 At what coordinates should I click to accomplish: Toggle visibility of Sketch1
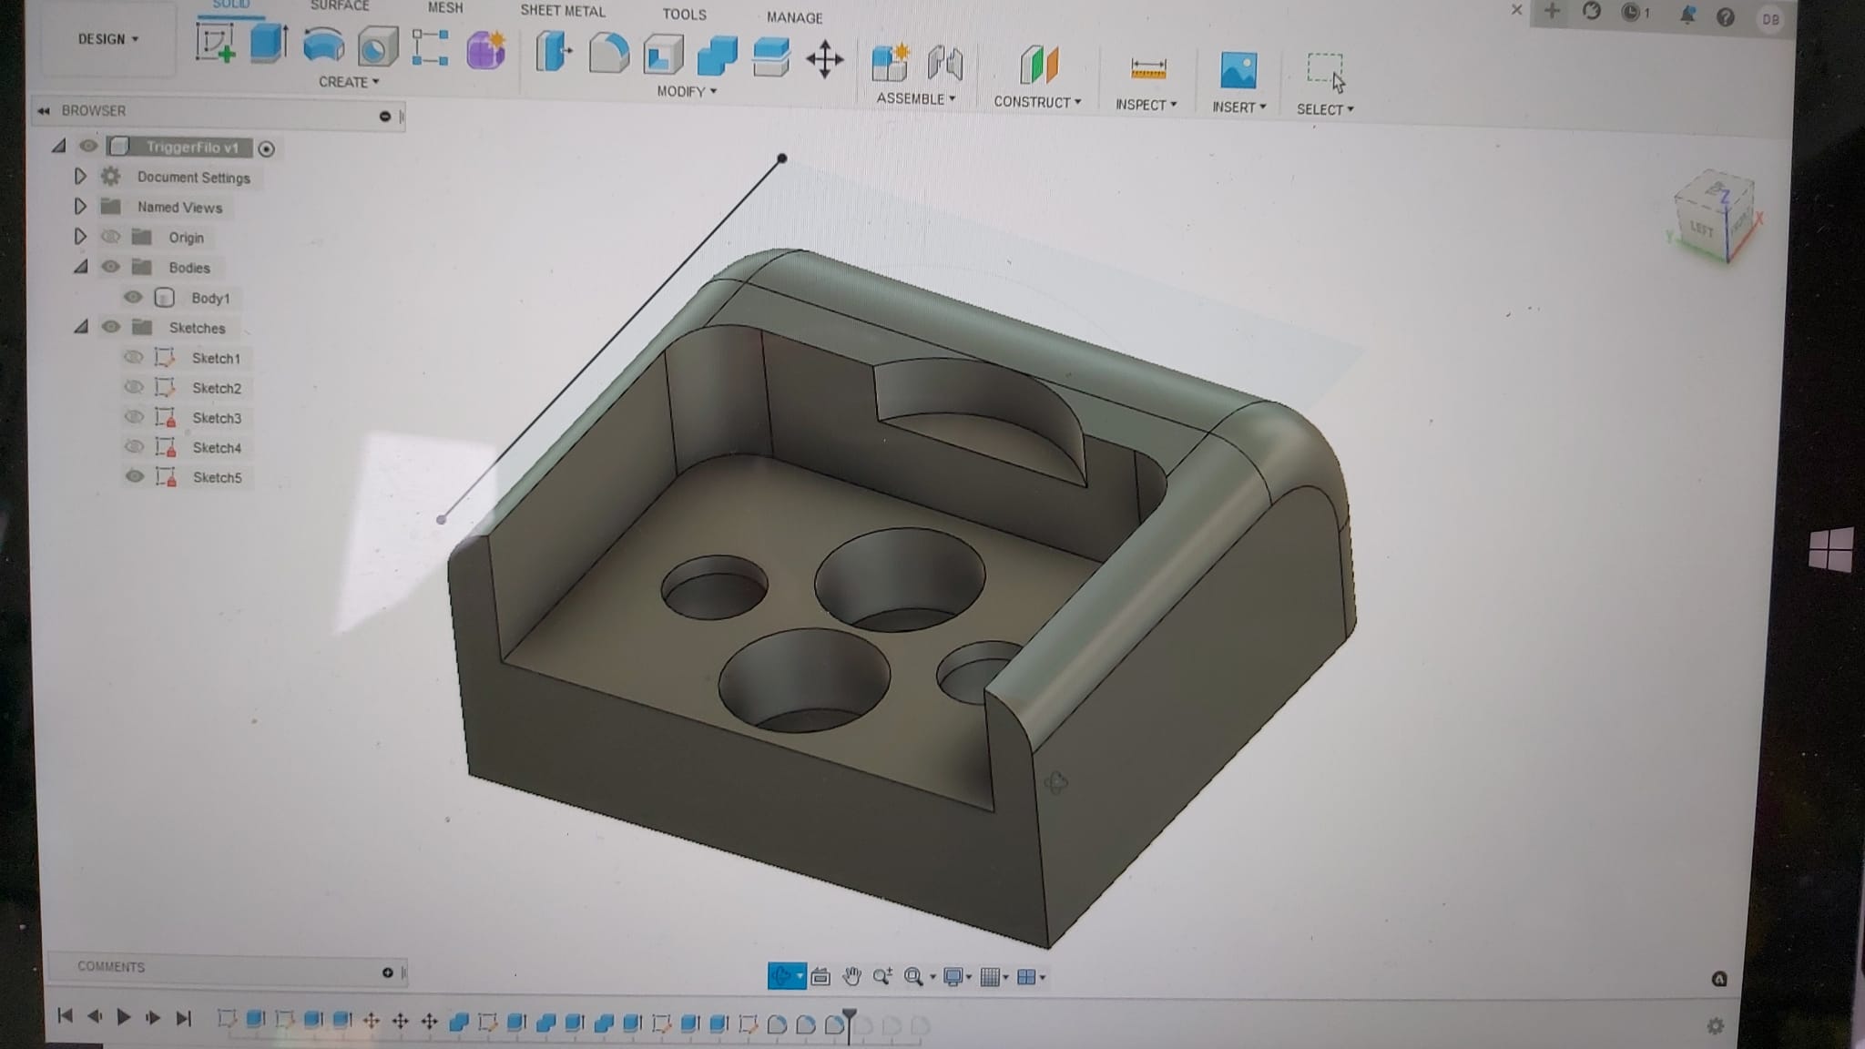(134, 357)
